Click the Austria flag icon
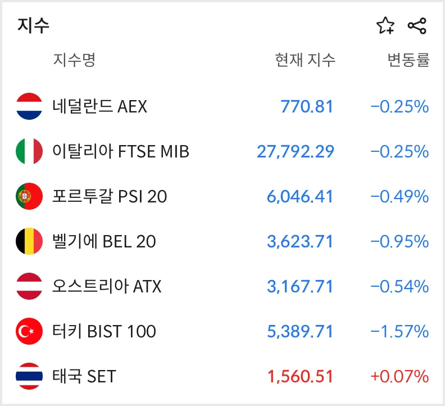This screenshot has height=406, width=445. pyautogui.click(x=29, y=286)
